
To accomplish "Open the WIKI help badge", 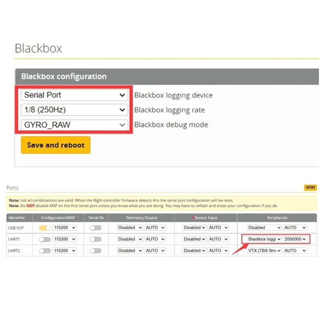I will click(x=310, y=188).
